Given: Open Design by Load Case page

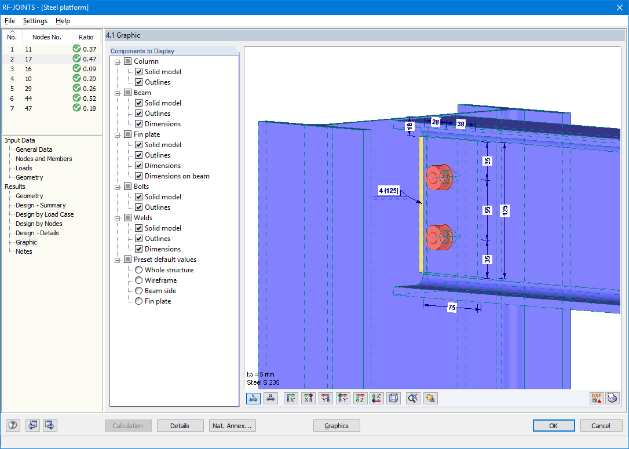Looking at the screenshot, I should 45,214.
